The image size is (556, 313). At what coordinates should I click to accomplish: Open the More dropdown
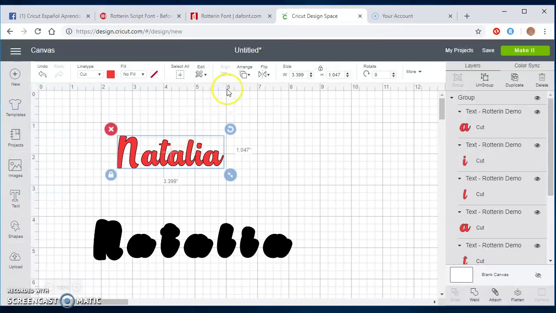tap(414, 72)
